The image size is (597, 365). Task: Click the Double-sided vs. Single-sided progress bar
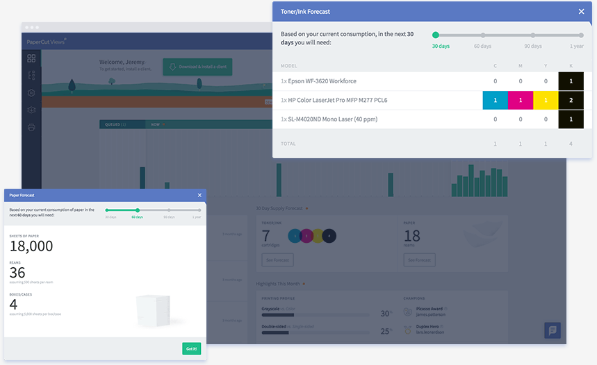pos(316,332)
